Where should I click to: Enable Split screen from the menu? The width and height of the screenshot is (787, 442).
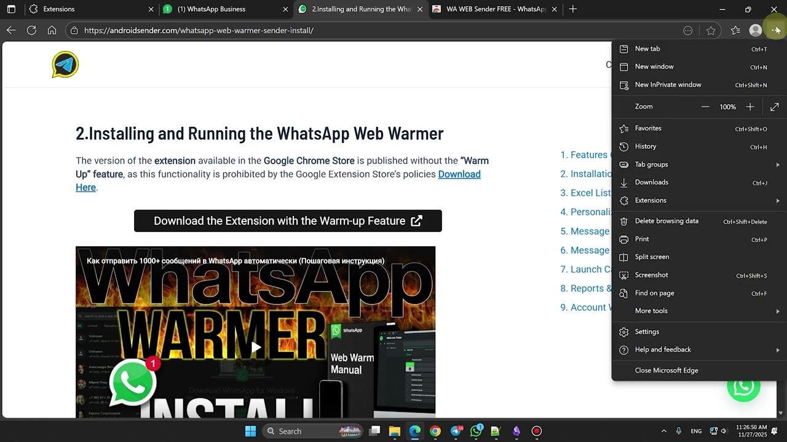click(699, 257)
